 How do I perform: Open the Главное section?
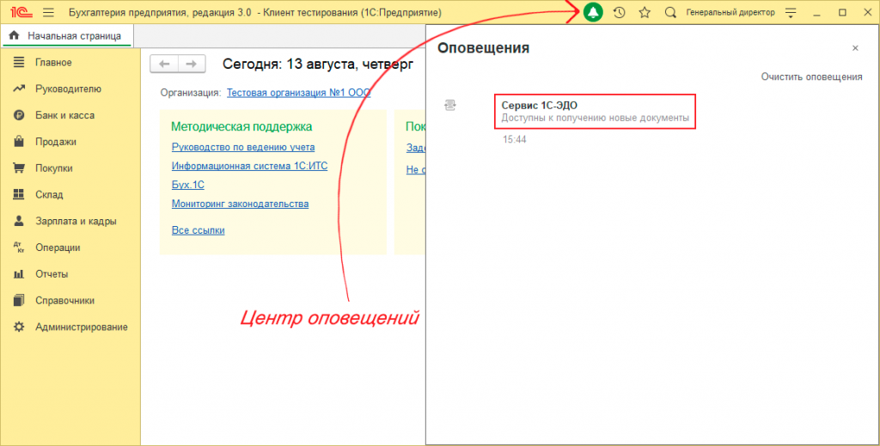coord(53,62)
